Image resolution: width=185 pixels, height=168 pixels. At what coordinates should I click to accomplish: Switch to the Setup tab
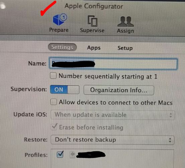pyautogui.click(x=125, y=48)
